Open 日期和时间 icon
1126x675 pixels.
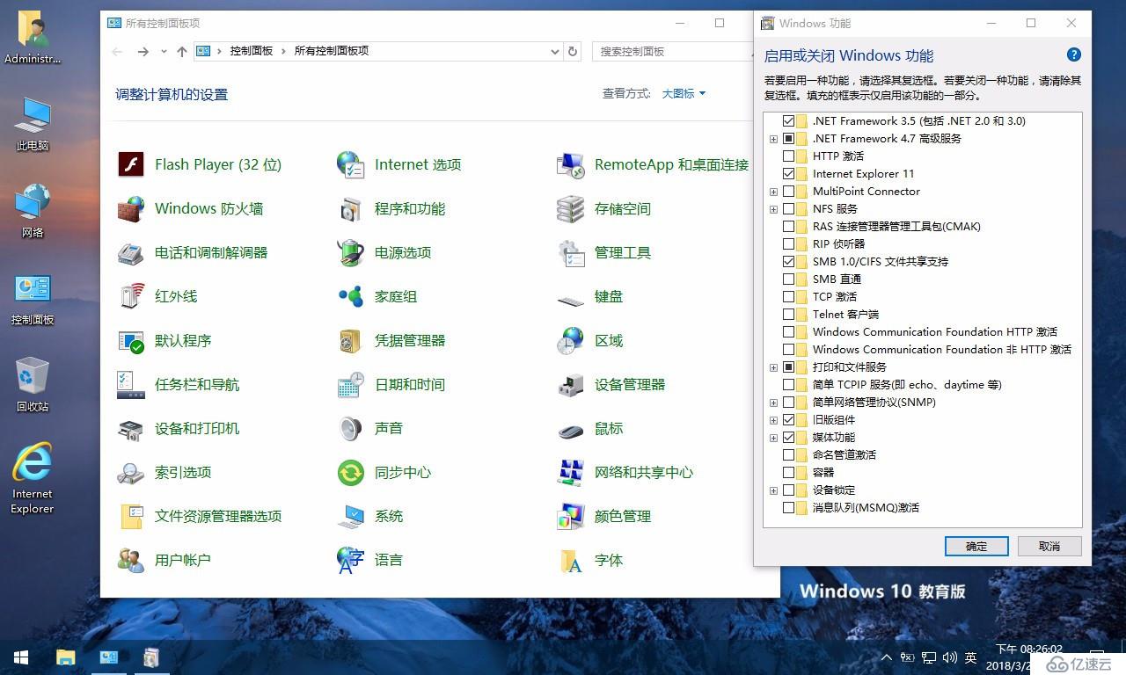351,384
